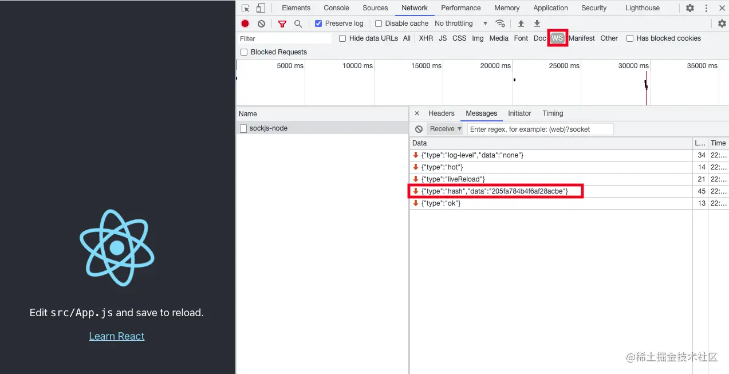
Task: Open the Initiator tab of the request
Action: pos(519,113)
